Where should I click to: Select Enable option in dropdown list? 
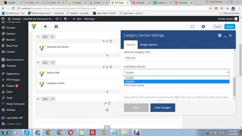[x=177, y=78]
